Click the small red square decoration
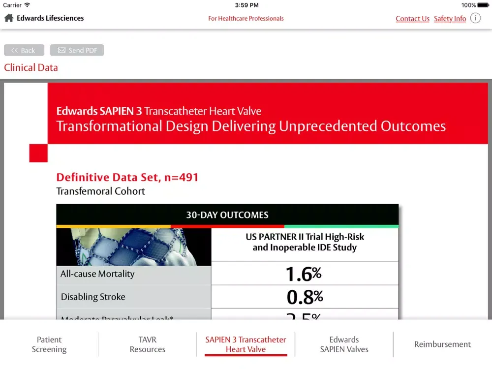 (x=38, y=153)
